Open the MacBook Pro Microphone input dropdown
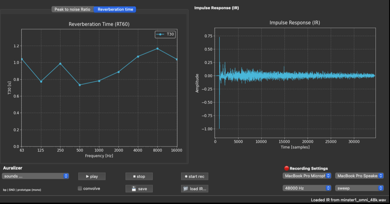Image resolution: width=390 pixels, height=204 pixels. [307, 176]
